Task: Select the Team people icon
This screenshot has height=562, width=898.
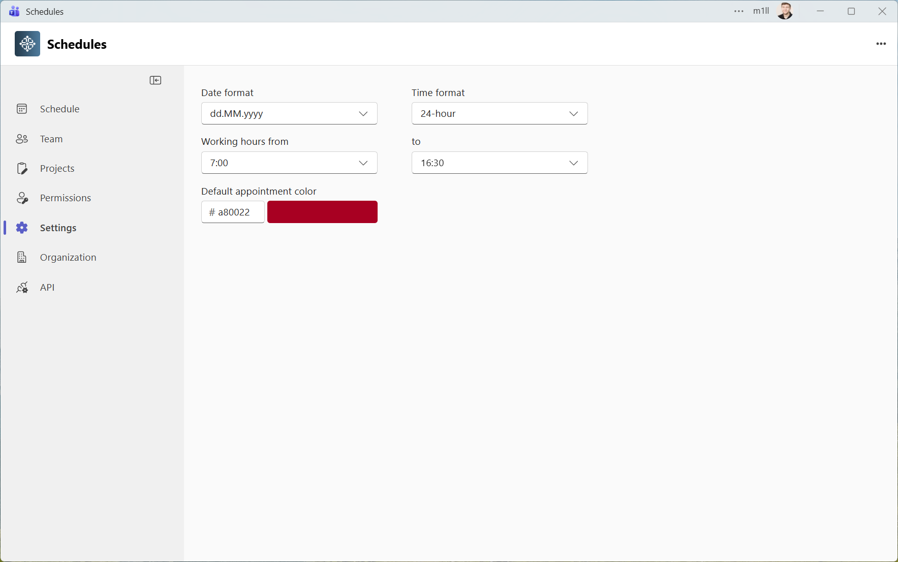Action: pyautogui.click(x=22, y=138)
